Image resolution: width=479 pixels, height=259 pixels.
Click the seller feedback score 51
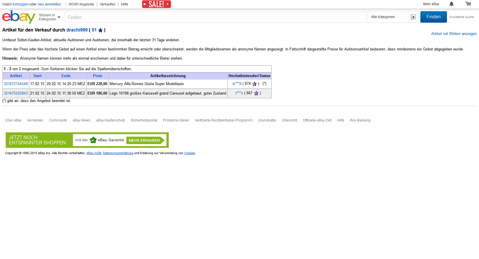(94, 30)
